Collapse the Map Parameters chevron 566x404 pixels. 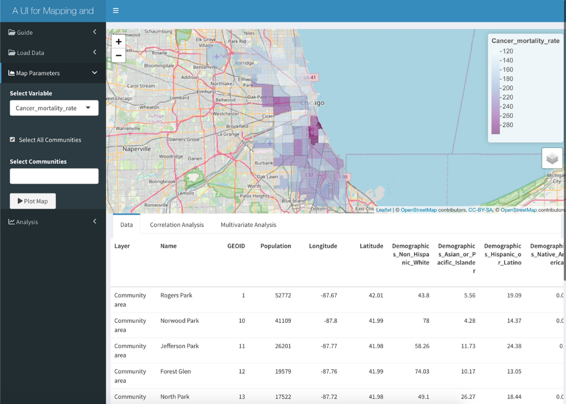[x=94, y=73]
